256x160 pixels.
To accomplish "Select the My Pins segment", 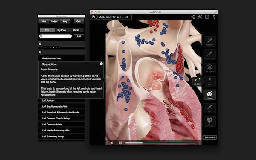I will (x=61, y=30).
